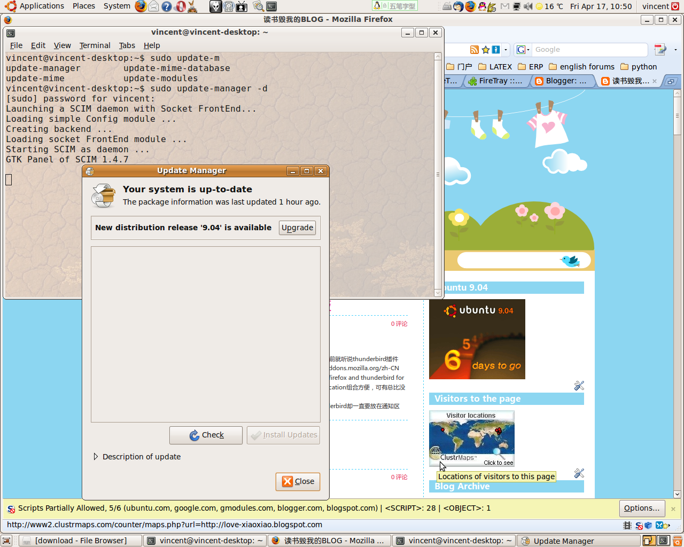Click Ubuntu 9.04 countdown banner image
This screenshot has width=684, height=547.
(x=477, y=339)
